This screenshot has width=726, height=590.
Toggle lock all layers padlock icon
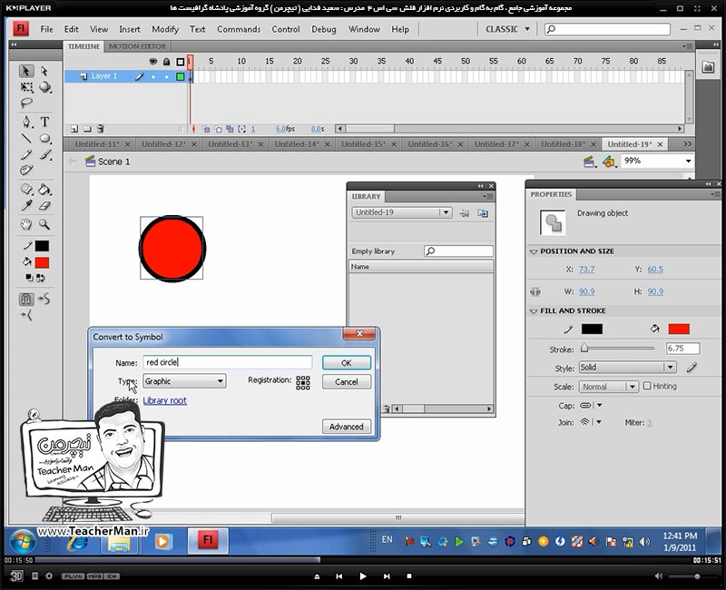pyautogui.click(x=167, y=62)
